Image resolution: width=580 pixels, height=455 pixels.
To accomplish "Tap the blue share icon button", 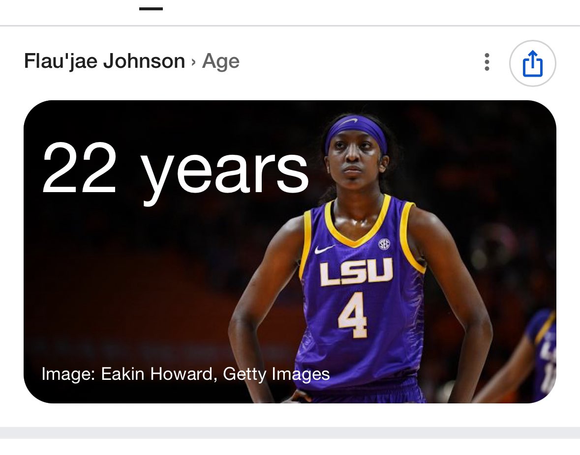I will 533,63.
